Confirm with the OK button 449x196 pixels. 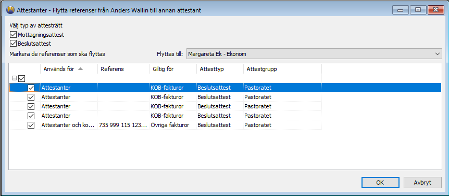tap(380, 183)
